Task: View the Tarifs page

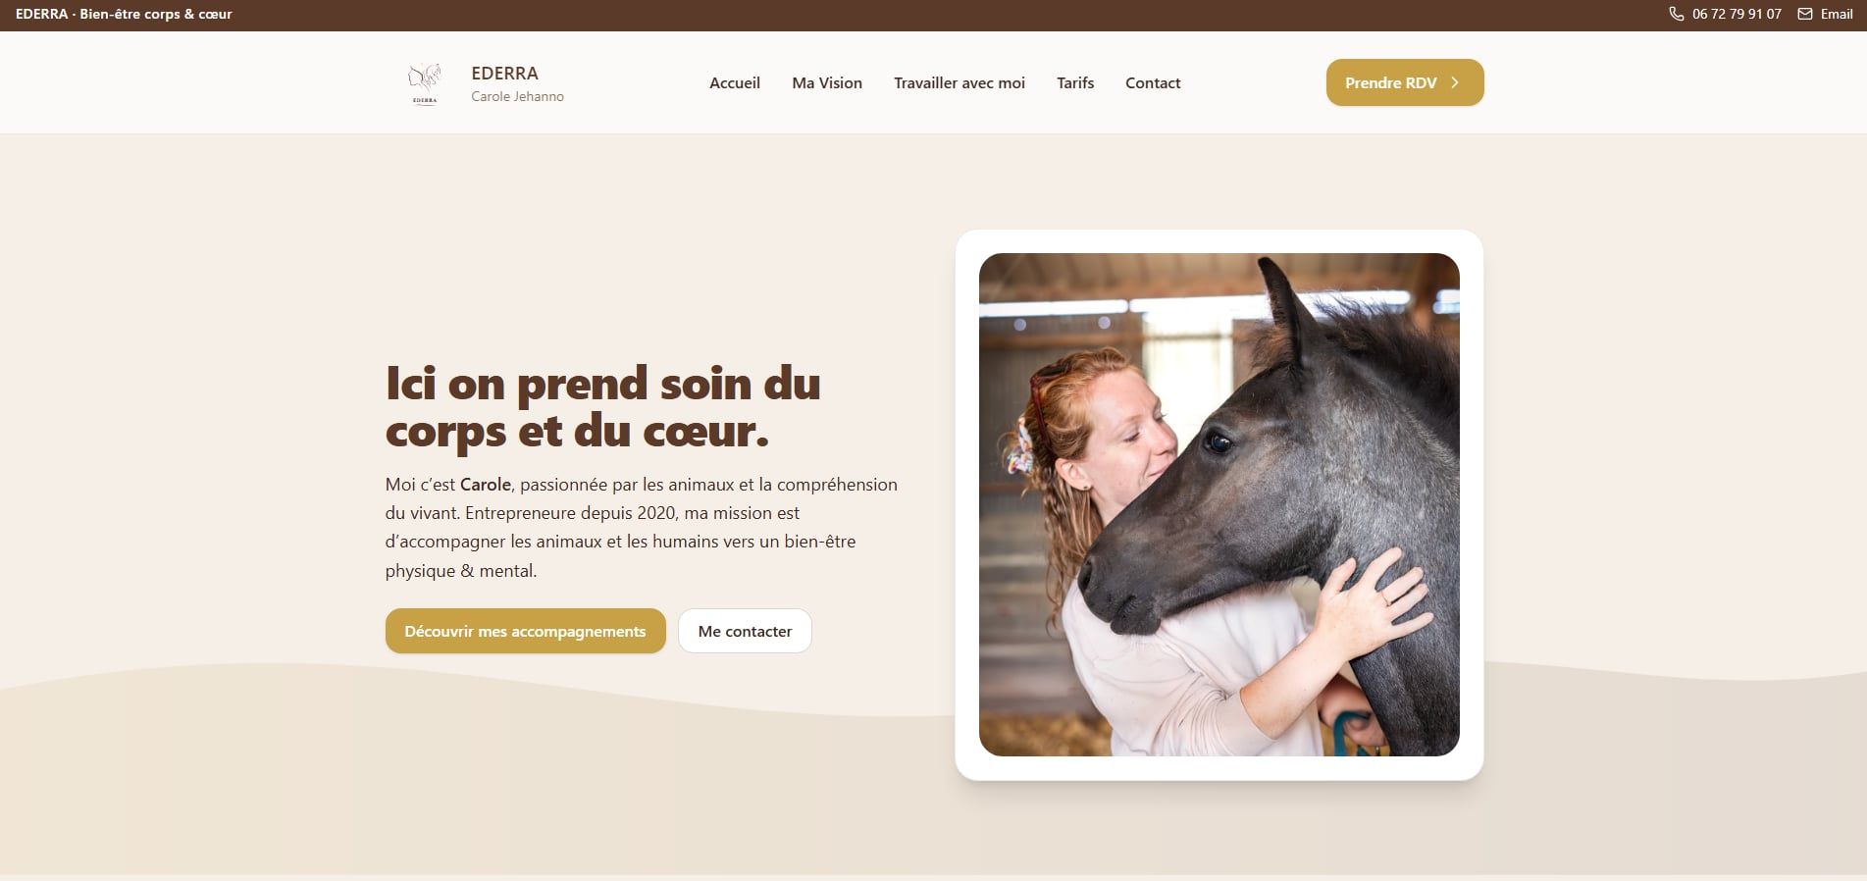Action: [x=1075, y=83]
